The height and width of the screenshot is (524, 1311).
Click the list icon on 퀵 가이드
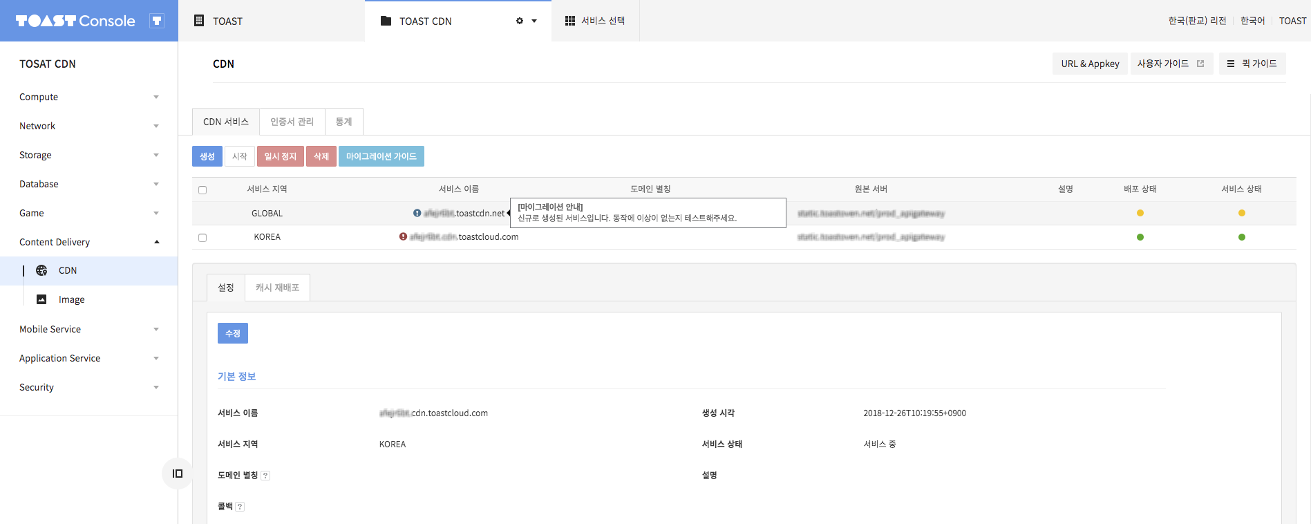[x=1231, y=64]
